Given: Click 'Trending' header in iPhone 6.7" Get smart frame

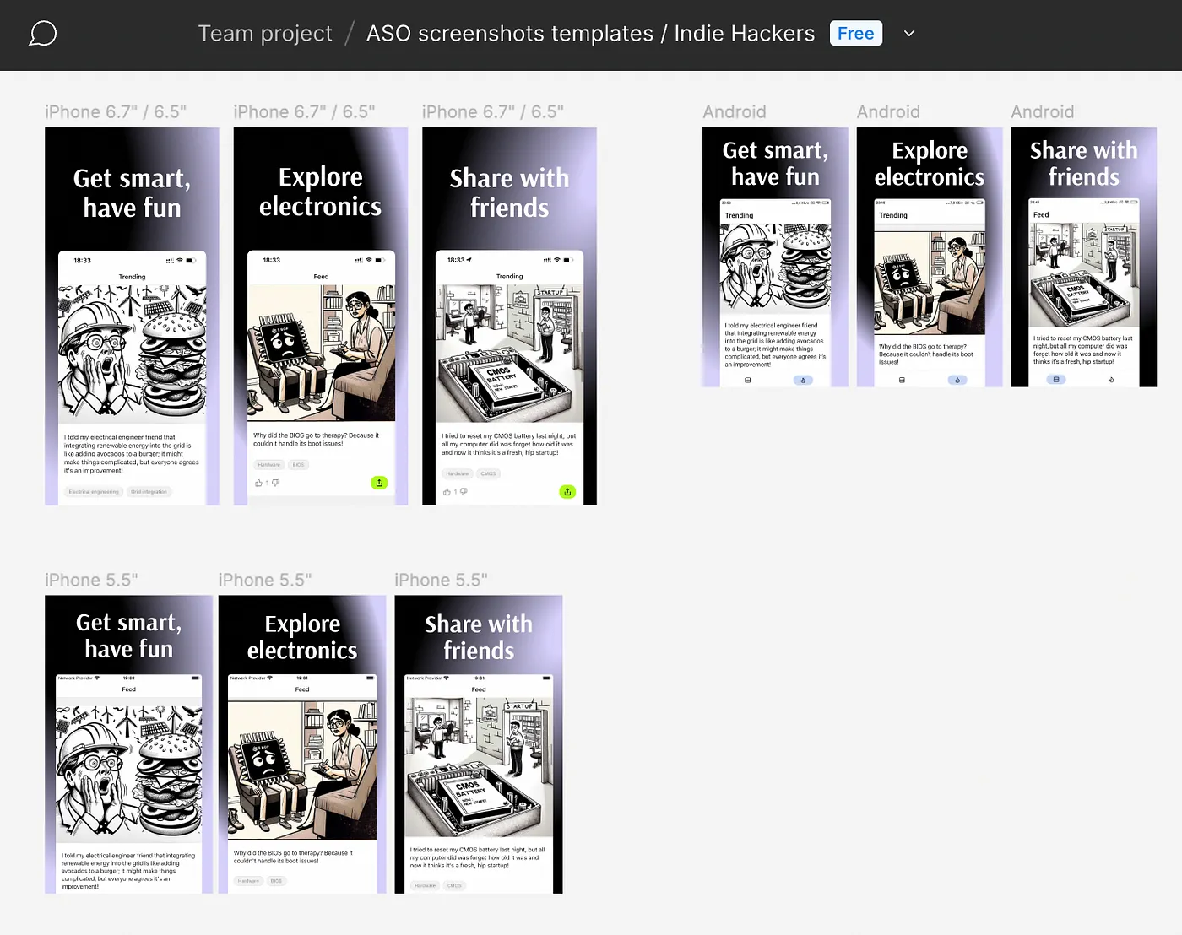Looking at the screenshot, I should coord(132,277).
